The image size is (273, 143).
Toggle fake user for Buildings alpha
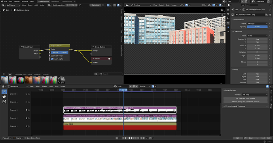[x=70, y=5]
